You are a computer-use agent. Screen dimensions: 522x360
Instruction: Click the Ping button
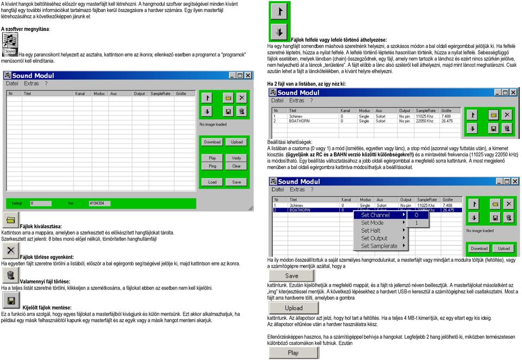pos(213,166)
